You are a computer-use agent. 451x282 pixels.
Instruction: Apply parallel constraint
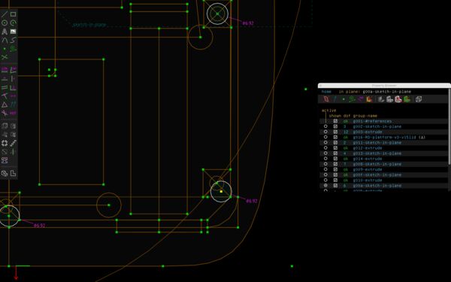5,87
